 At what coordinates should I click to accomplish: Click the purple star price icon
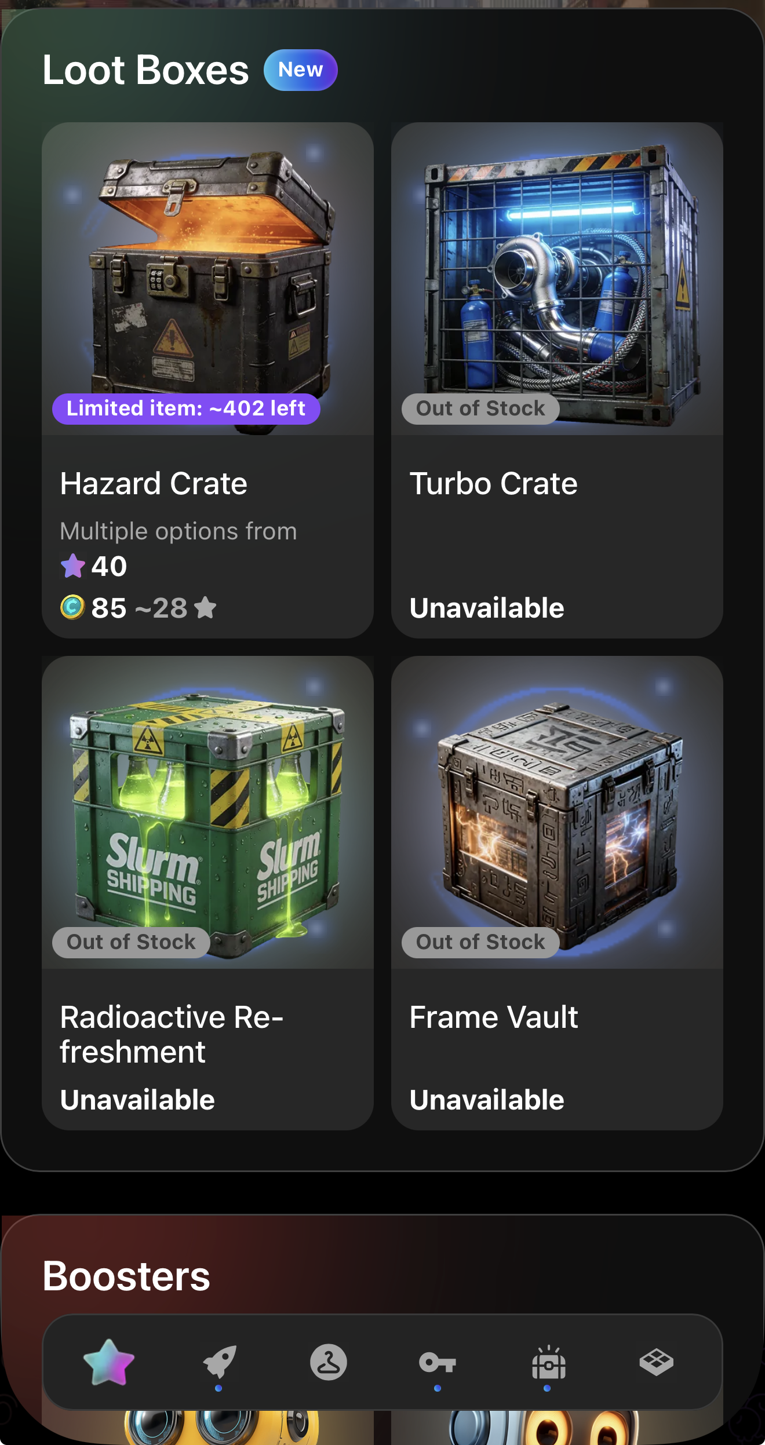(x=73, y=566)
